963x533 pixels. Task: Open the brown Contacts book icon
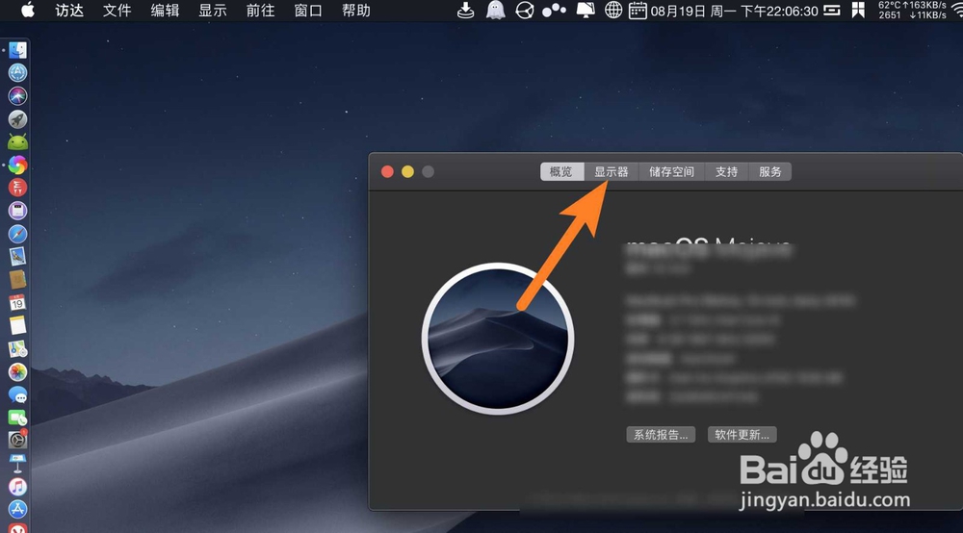pos(17,280)
